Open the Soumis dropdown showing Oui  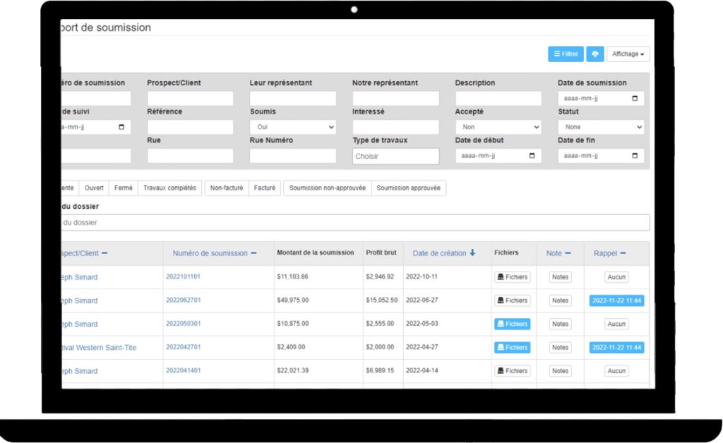pos(292,128)
